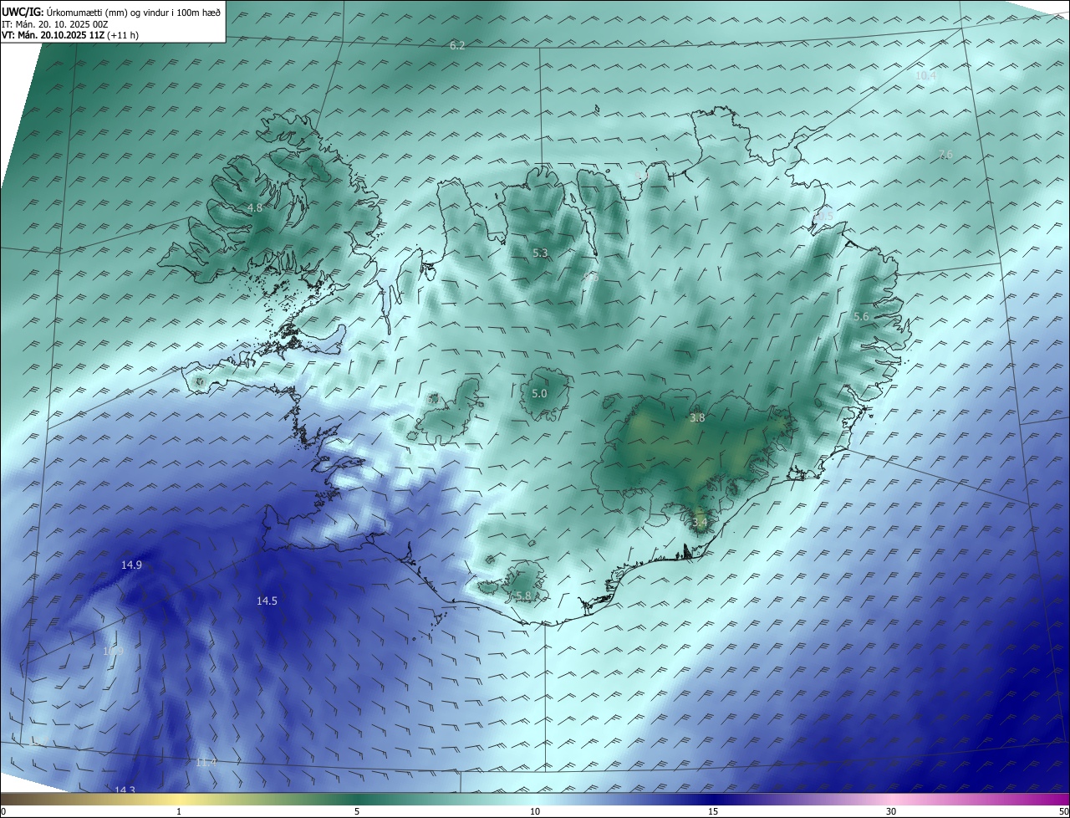
Task: Click the map title "Úrkomumætti (mm) og vindur í 100m hæð"
Action: click(x=133, y=13)
